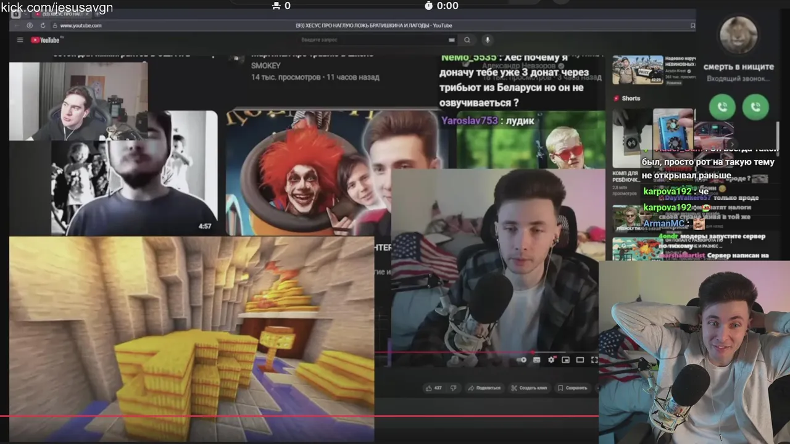This screenshot has width=790, height=444.
Task: Open the SMOKEY channel name link
Action: tap(266, 65)
